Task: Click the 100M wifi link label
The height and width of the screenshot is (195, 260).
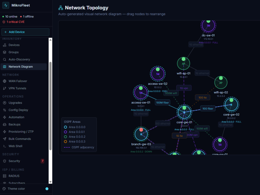Action: (x=202, y=128)
